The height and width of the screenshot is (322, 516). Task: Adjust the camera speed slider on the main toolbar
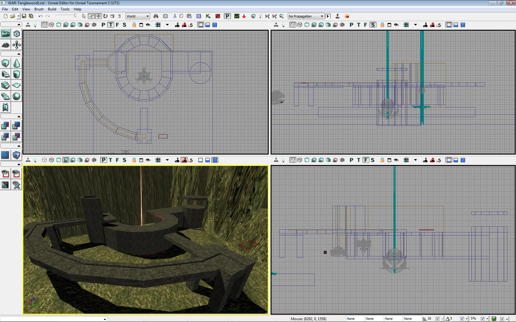click(66, 16)
